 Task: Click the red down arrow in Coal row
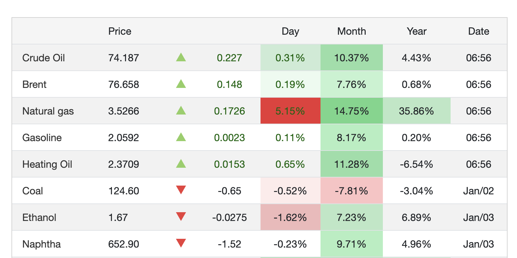[181, 190]
